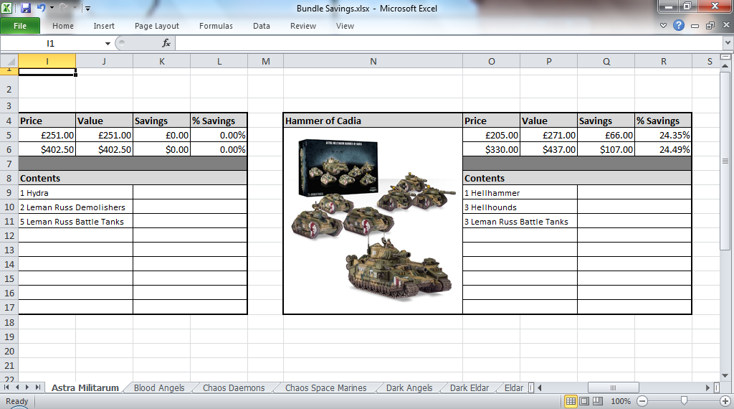
Task: Click the zoom out minus button
Action: pos(643,401)
